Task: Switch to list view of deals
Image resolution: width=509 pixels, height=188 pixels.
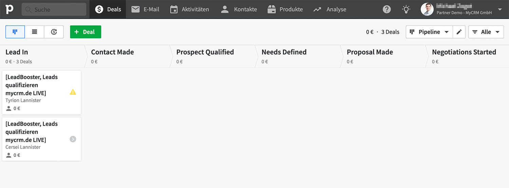Action: click(x=34, y=32)
